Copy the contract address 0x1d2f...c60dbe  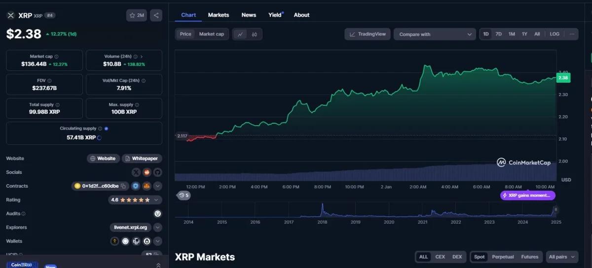pos(123,186)
